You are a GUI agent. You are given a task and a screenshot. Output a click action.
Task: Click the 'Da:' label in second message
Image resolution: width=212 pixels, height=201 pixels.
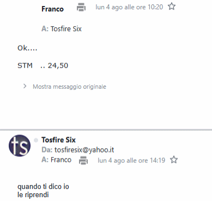point(47,150)
